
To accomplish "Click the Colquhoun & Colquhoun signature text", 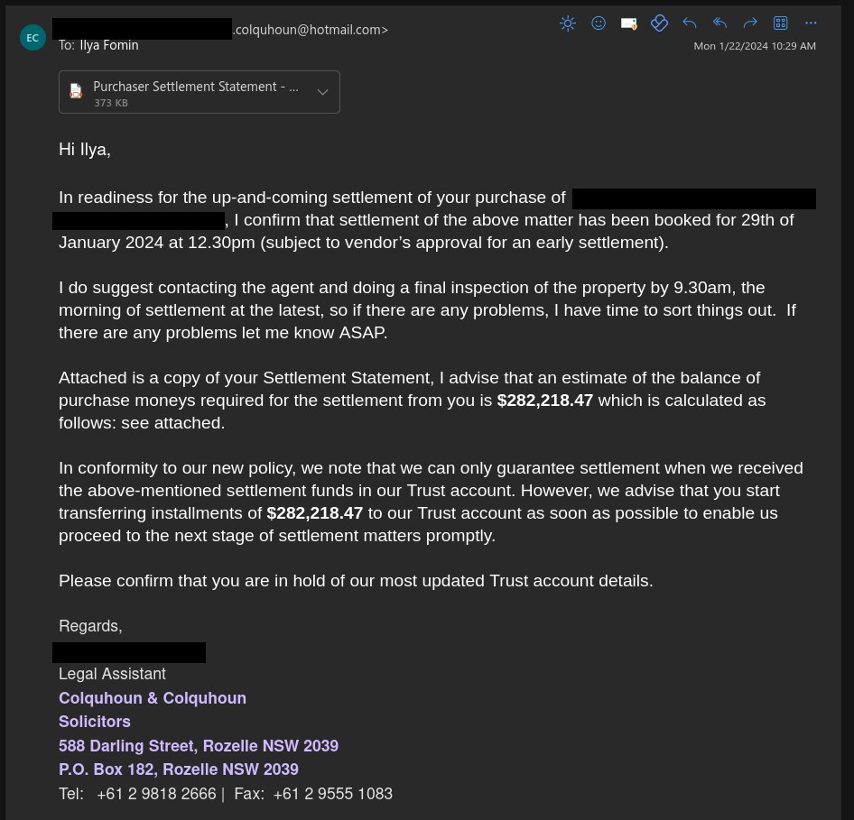I will [x=153, y=698].
